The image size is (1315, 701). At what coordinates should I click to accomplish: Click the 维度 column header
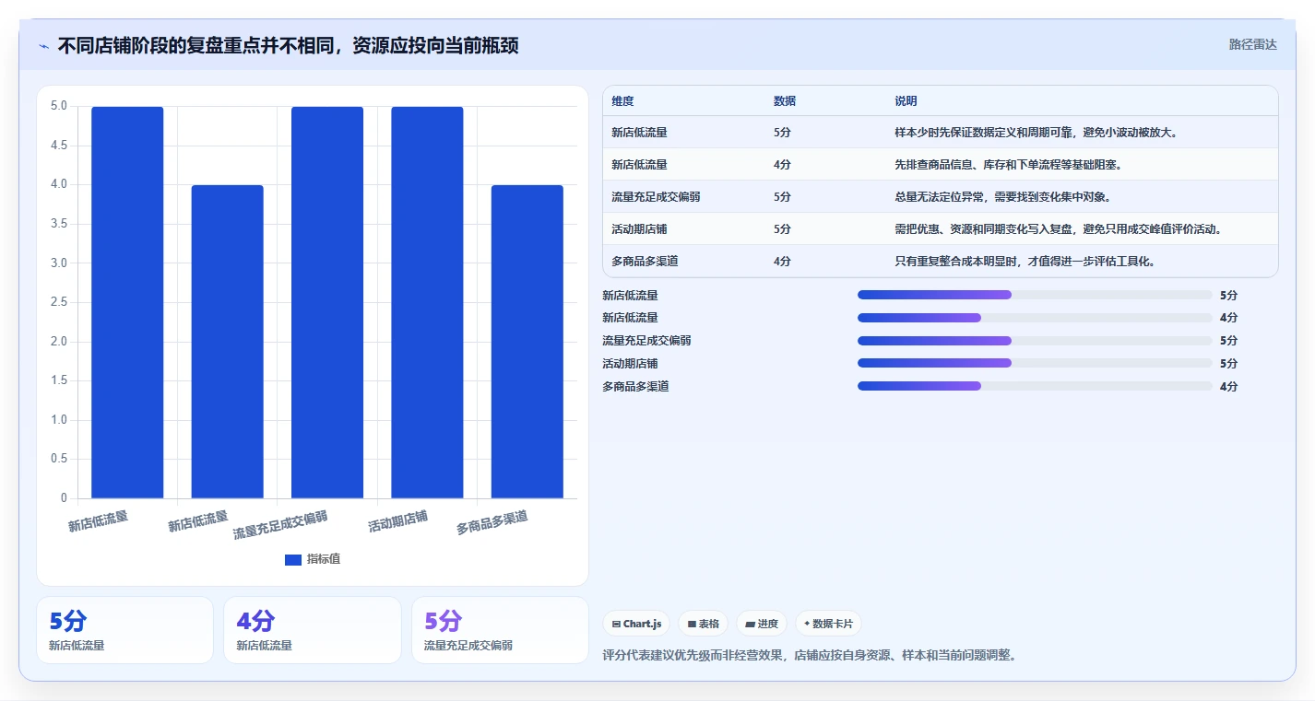click(622, 101)
